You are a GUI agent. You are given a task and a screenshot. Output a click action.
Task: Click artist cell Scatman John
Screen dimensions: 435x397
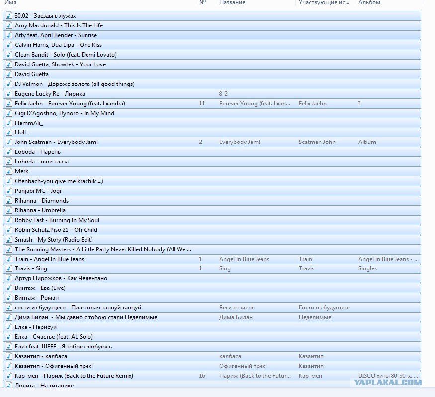click(x=317, y=142)
